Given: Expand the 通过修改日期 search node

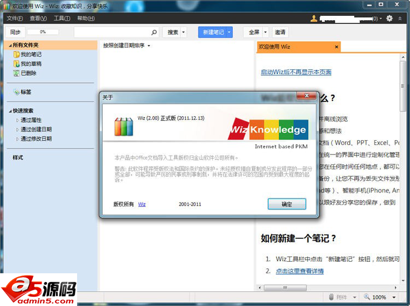Looking at the screenshot, I should (17, 139).
